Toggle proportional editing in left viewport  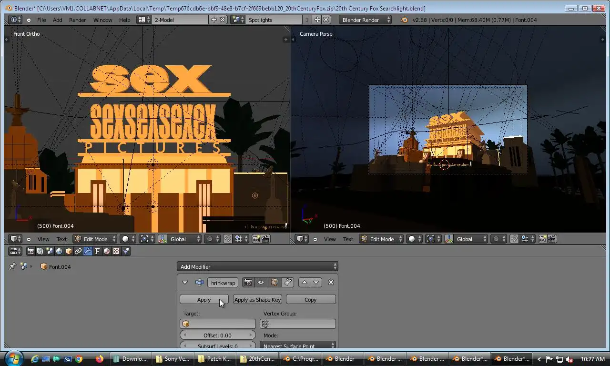point(212,239)
